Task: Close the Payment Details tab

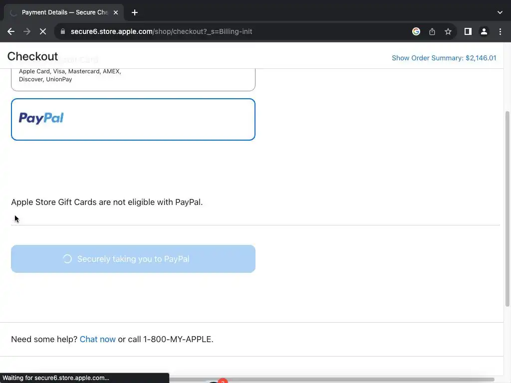Action: 116,12
